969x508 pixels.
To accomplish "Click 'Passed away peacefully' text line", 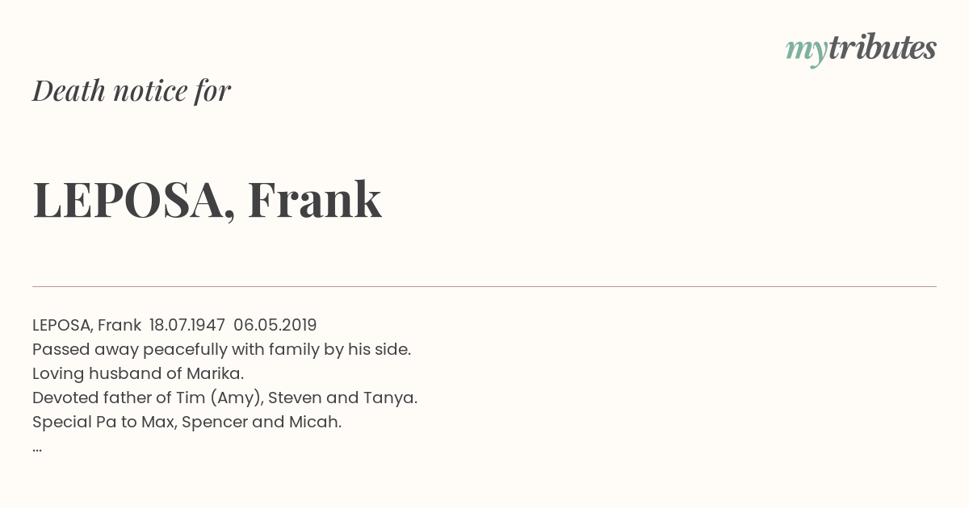I will pyautogui.click(x=222, y=350).
